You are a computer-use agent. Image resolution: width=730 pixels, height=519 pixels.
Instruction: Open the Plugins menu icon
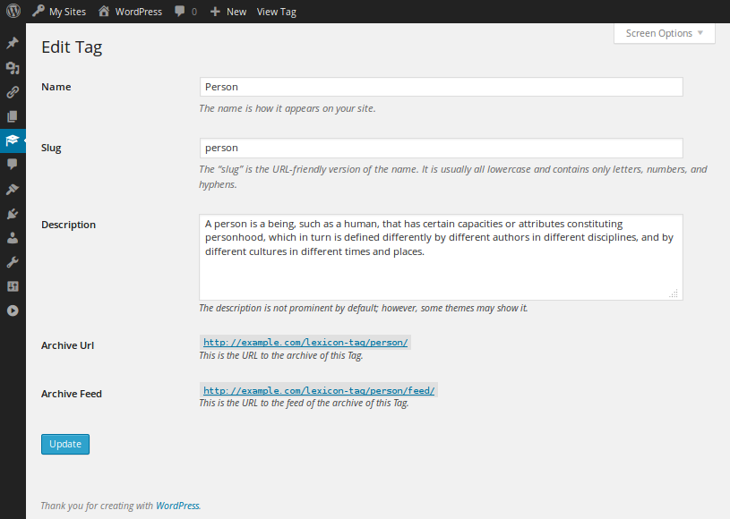13,214
